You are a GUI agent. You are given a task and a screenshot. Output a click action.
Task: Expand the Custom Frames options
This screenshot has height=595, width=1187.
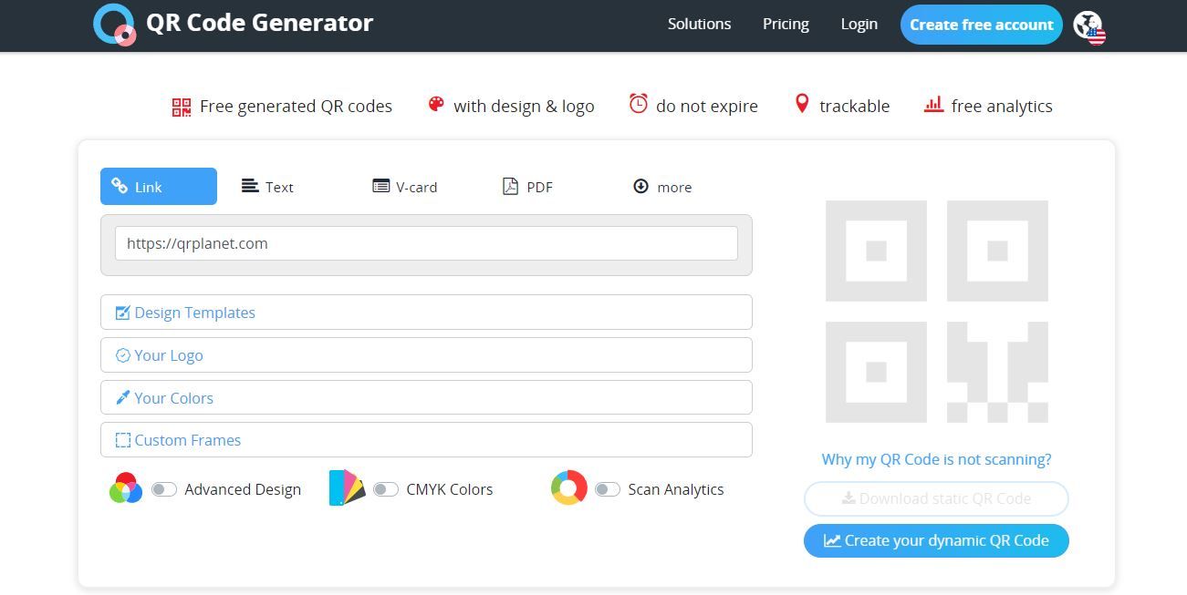(x=187, y=440)
